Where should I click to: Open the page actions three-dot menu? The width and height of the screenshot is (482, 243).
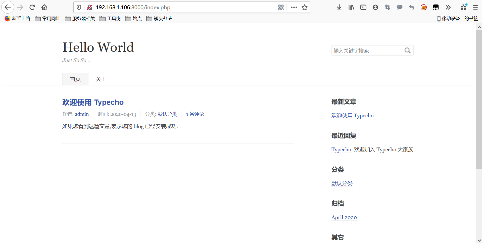coord(294,7)
